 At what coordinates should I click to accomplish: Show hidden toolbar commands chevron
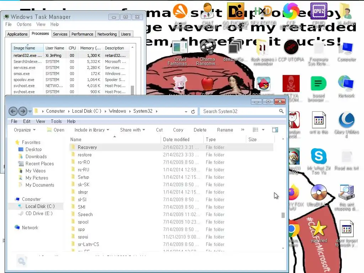(x=243, y=129)
